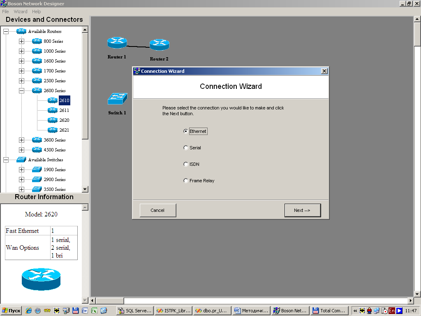Select the 2610 router model
This screenshot has width=421, height=316.
(64, 100)
